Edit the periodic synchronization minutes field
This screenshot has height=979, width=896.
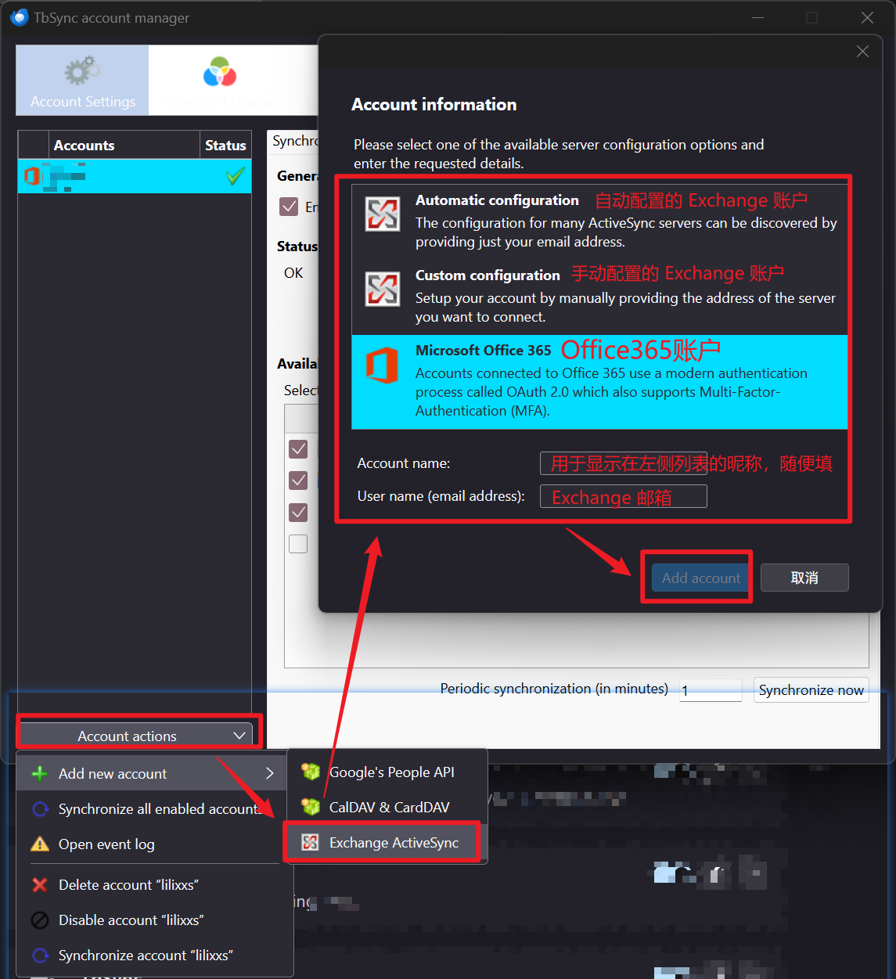coord(711,690)
